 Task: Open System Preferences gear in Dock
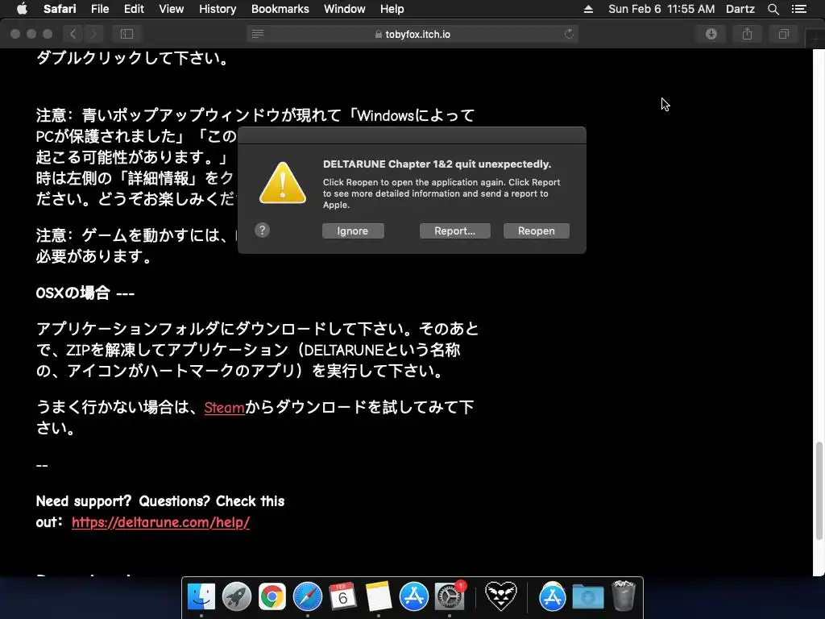pyautogui.click(x=450, y=596)
